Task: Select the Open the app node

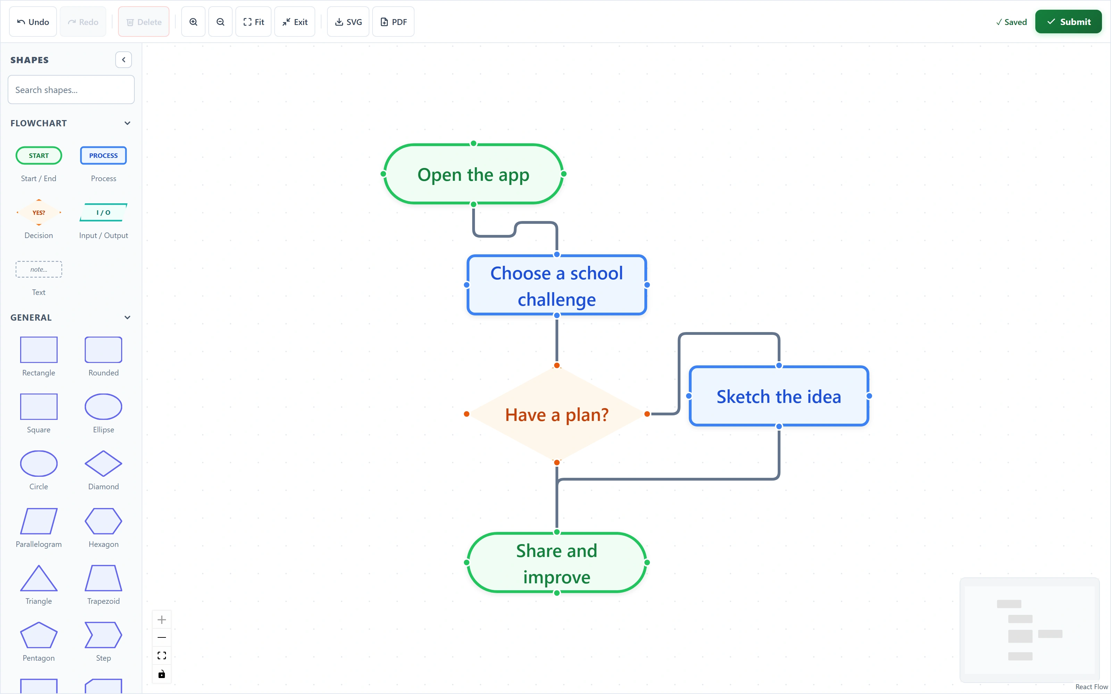Action: (x=473, y=174)
